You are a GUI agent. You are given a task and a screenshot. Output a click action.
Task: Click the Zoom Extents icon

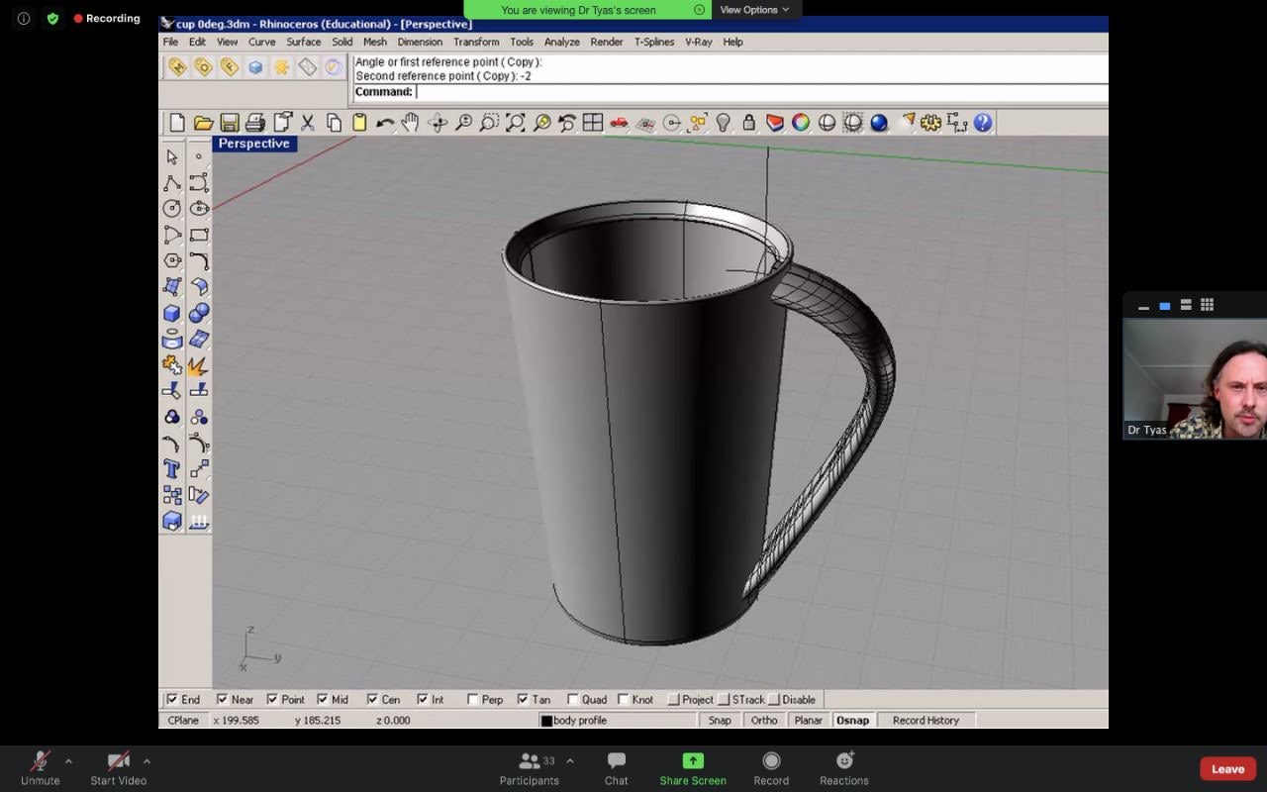click(x=516, y=123)
